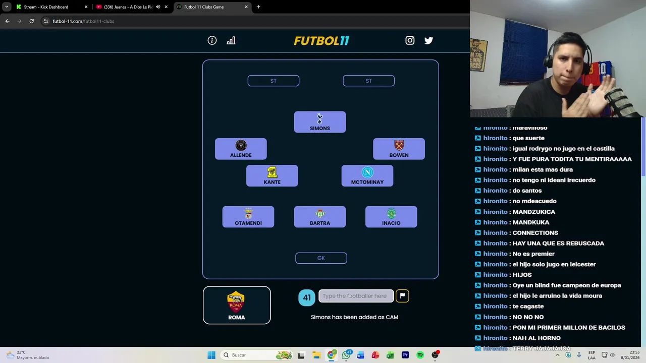
Task: Select the left ST slot
Action: click(x=274, y=81)
